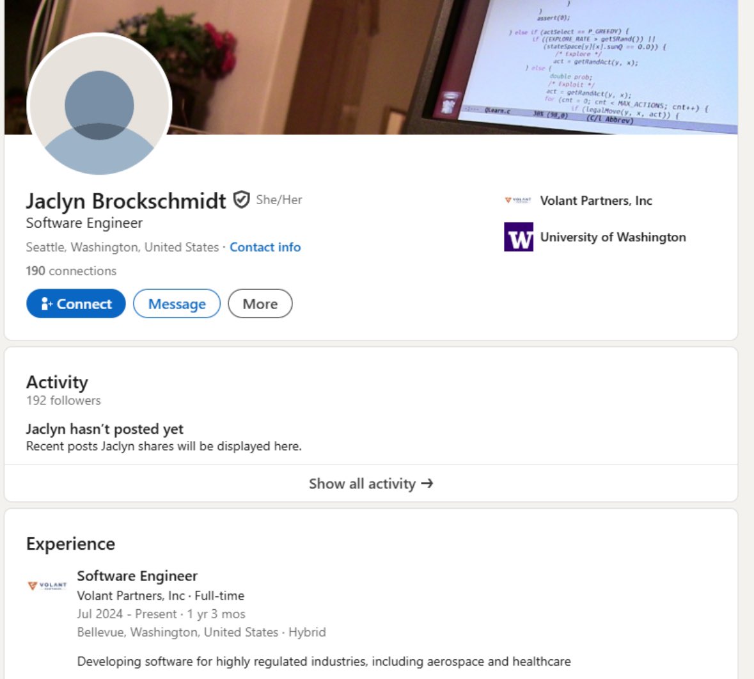View the 190 connections list
The image size is (754, 679).
coord(71,271)
